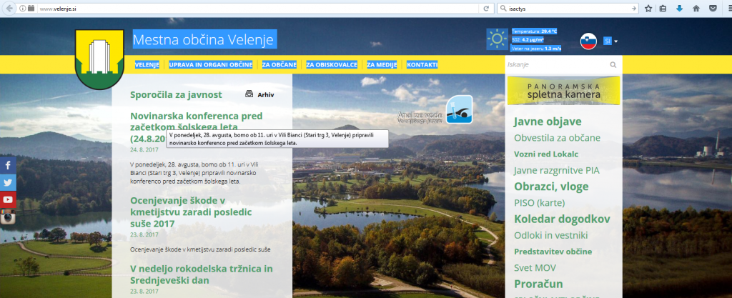Open Panoramska spletna kamera banner
The image size is (732, 298).
tap(563, 91)
